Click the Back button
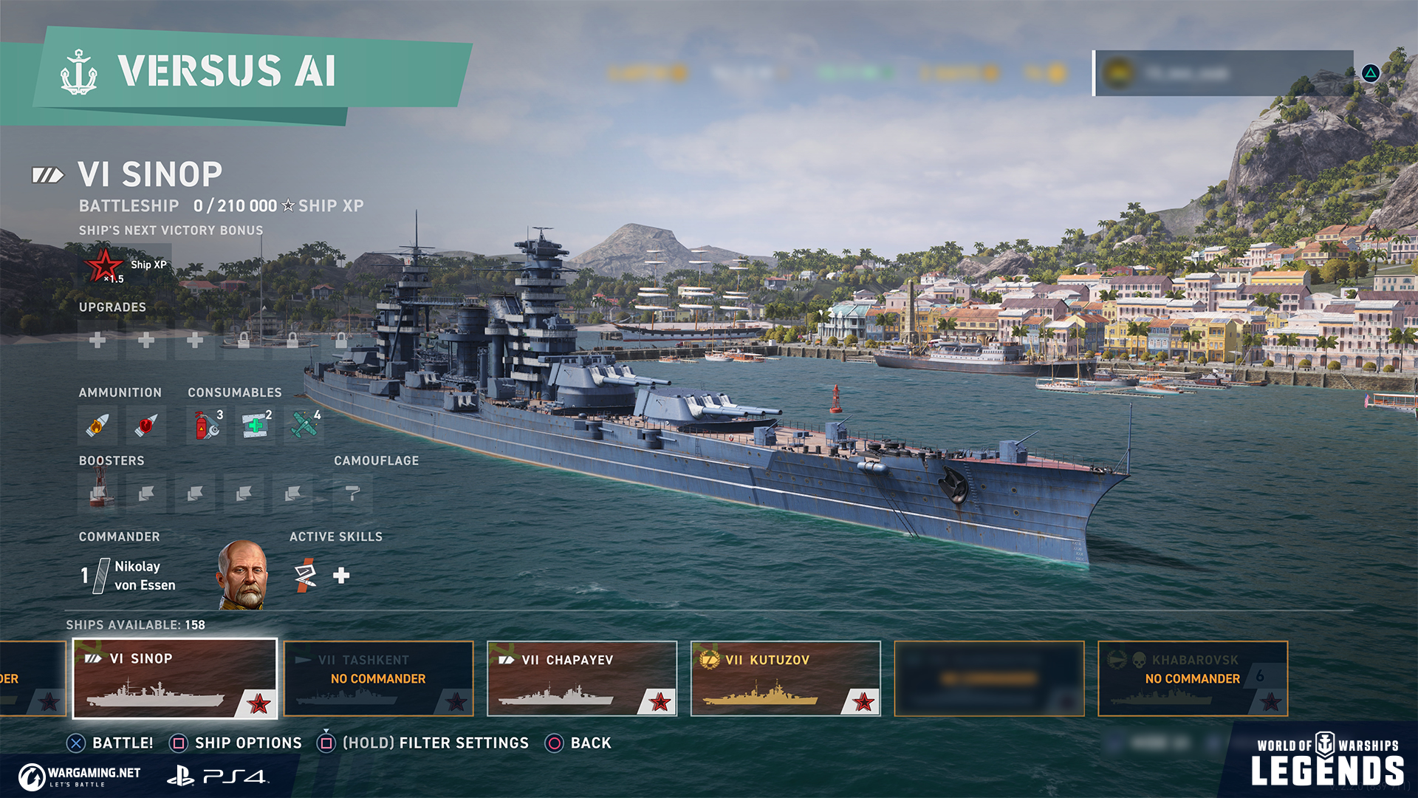The image size is (1418, 798). 578,743
